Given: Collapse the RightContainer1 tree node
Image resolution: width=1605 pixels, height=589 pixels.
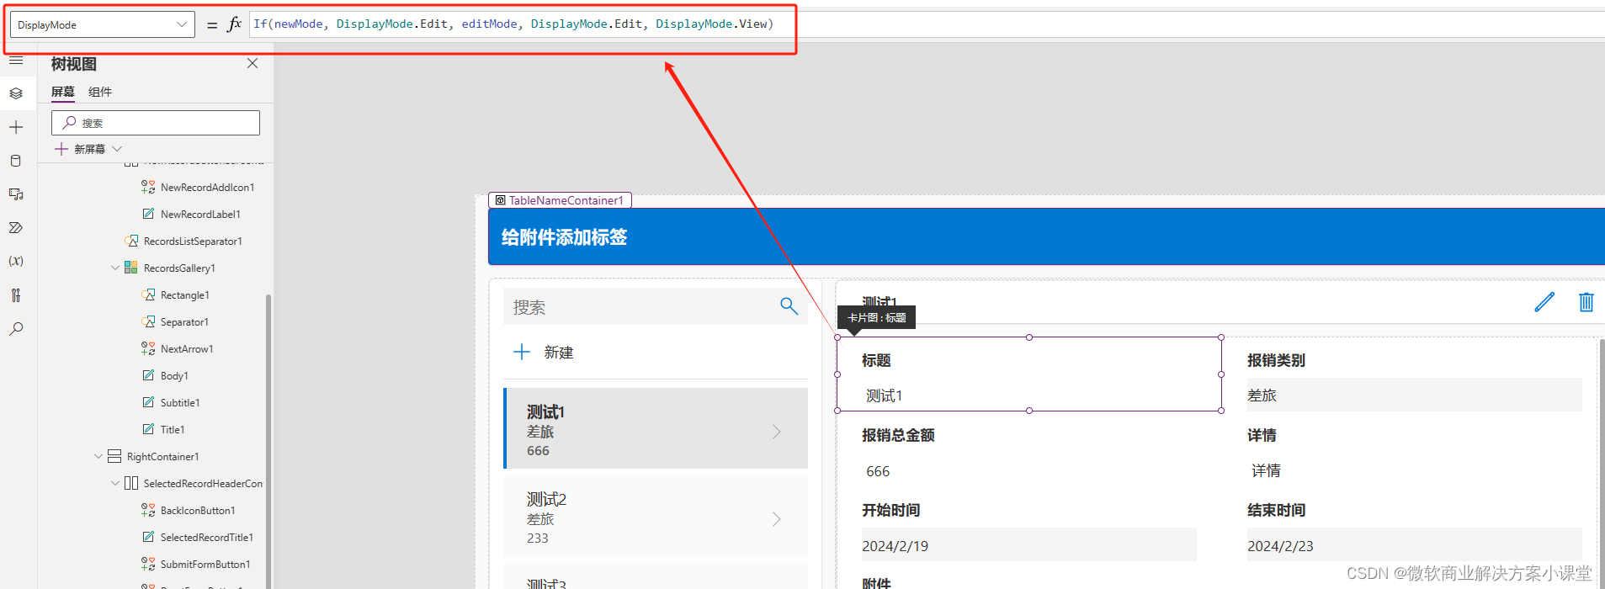Looking at the screenshot, I should coord(98,457).
